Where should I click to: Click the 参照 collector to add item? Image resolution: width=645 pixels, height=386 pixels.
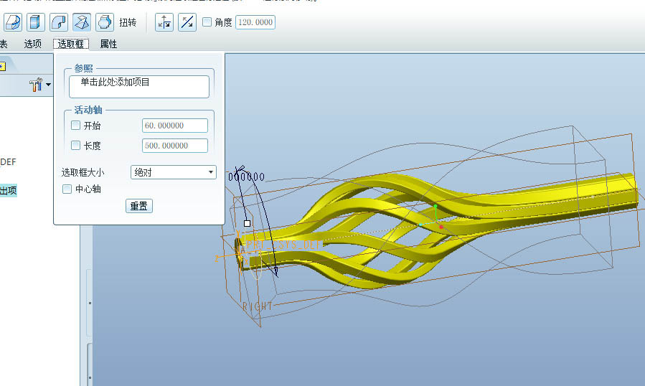point(139,86)
